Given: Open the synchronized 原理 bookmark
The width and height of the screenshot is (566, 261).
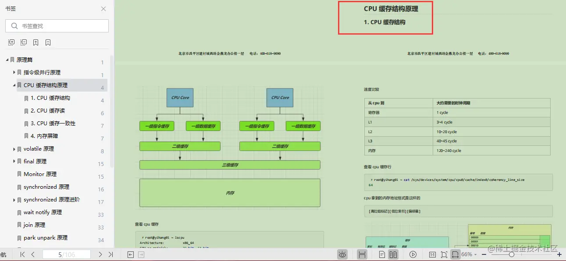Looking at the screenshot, I should coord(46,187).
